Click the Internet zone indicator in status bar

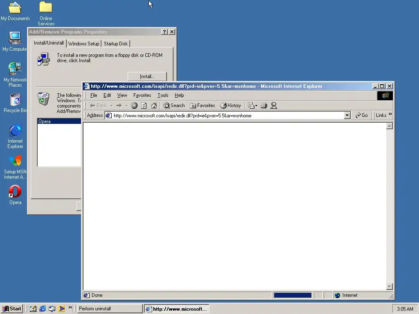tap(346, 295)
